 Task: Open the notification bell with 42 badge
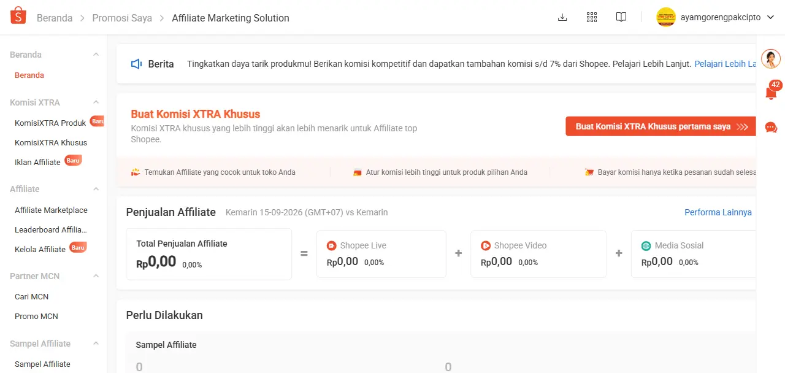pos(772,92)
